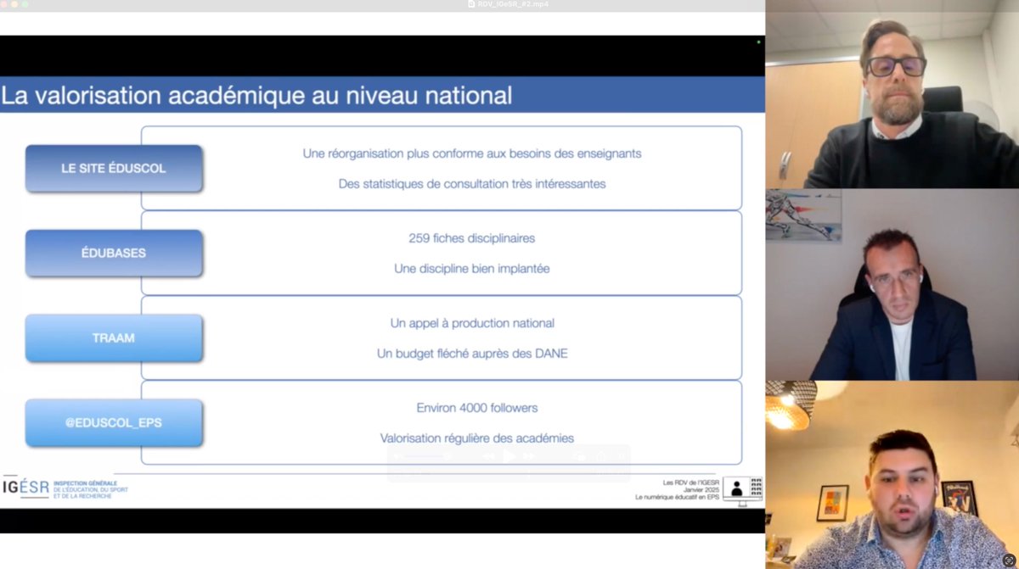Click the document icon beside the RDV_IGeSR_#2.mp4 title

coord(471,4)
